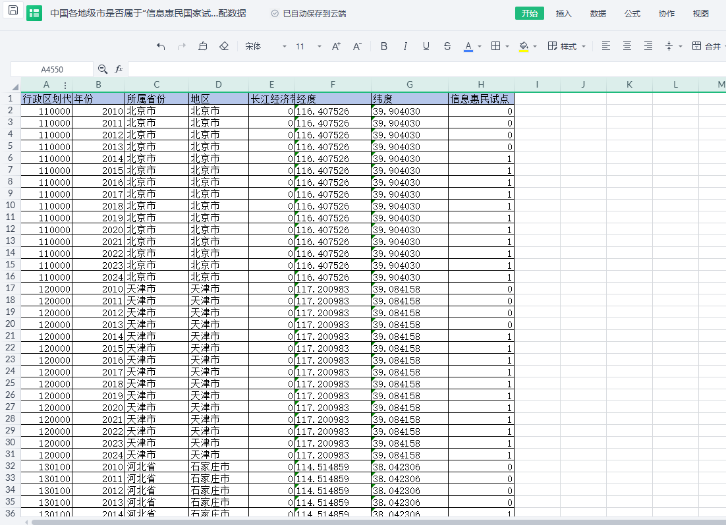Image resolution: width=726 pixels, height=525 pixels.
Task: Apply the yellow fill color bucket
Action: (524, 46)
